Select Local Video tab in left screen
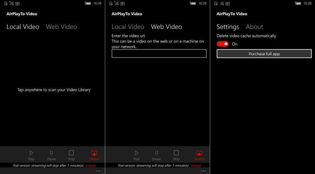Image resolution: width=315 pixels, height=174 pixels. point(23,27)
